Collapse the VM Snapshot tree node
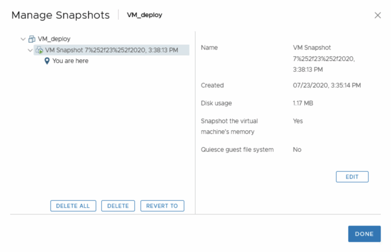 [x=30, y=50]
